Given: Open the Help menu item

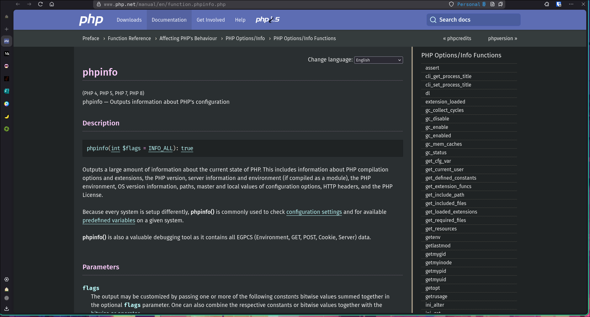Looking at the screenshot, I should (240, 20).
